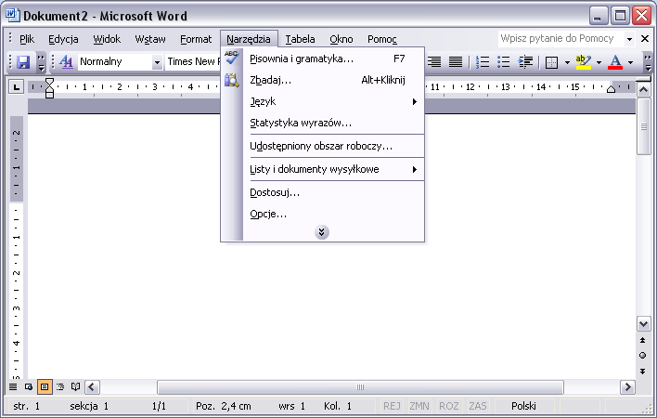Switch to Print Layout view icon
657x418 pixels.
[45, 386]
